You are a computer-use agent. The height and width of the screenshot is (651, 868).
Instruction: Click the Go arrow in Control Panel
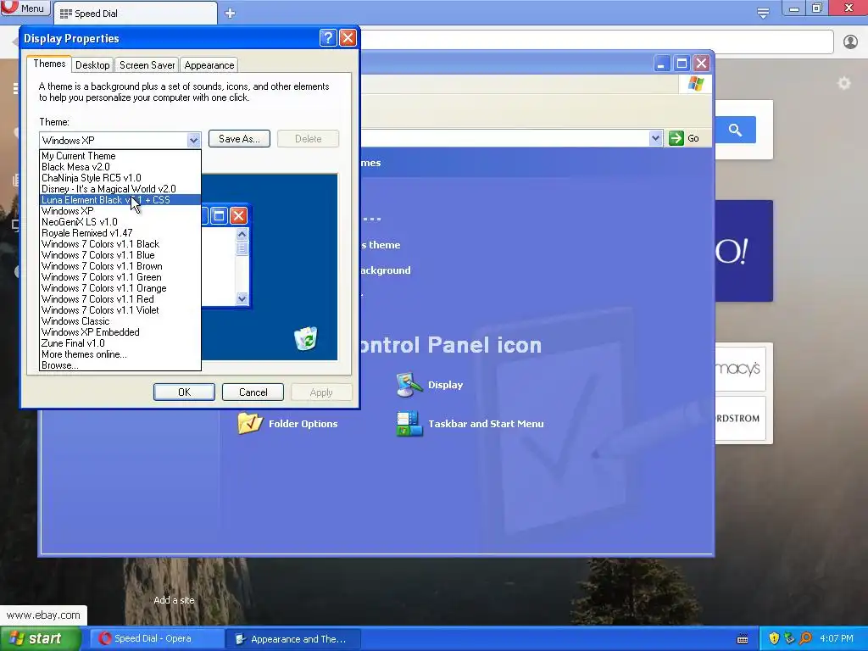pos(676,138)
